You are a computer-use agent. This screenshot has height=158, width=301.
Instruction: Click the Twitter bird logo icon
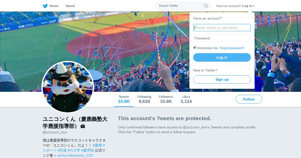tap(45, 6)
